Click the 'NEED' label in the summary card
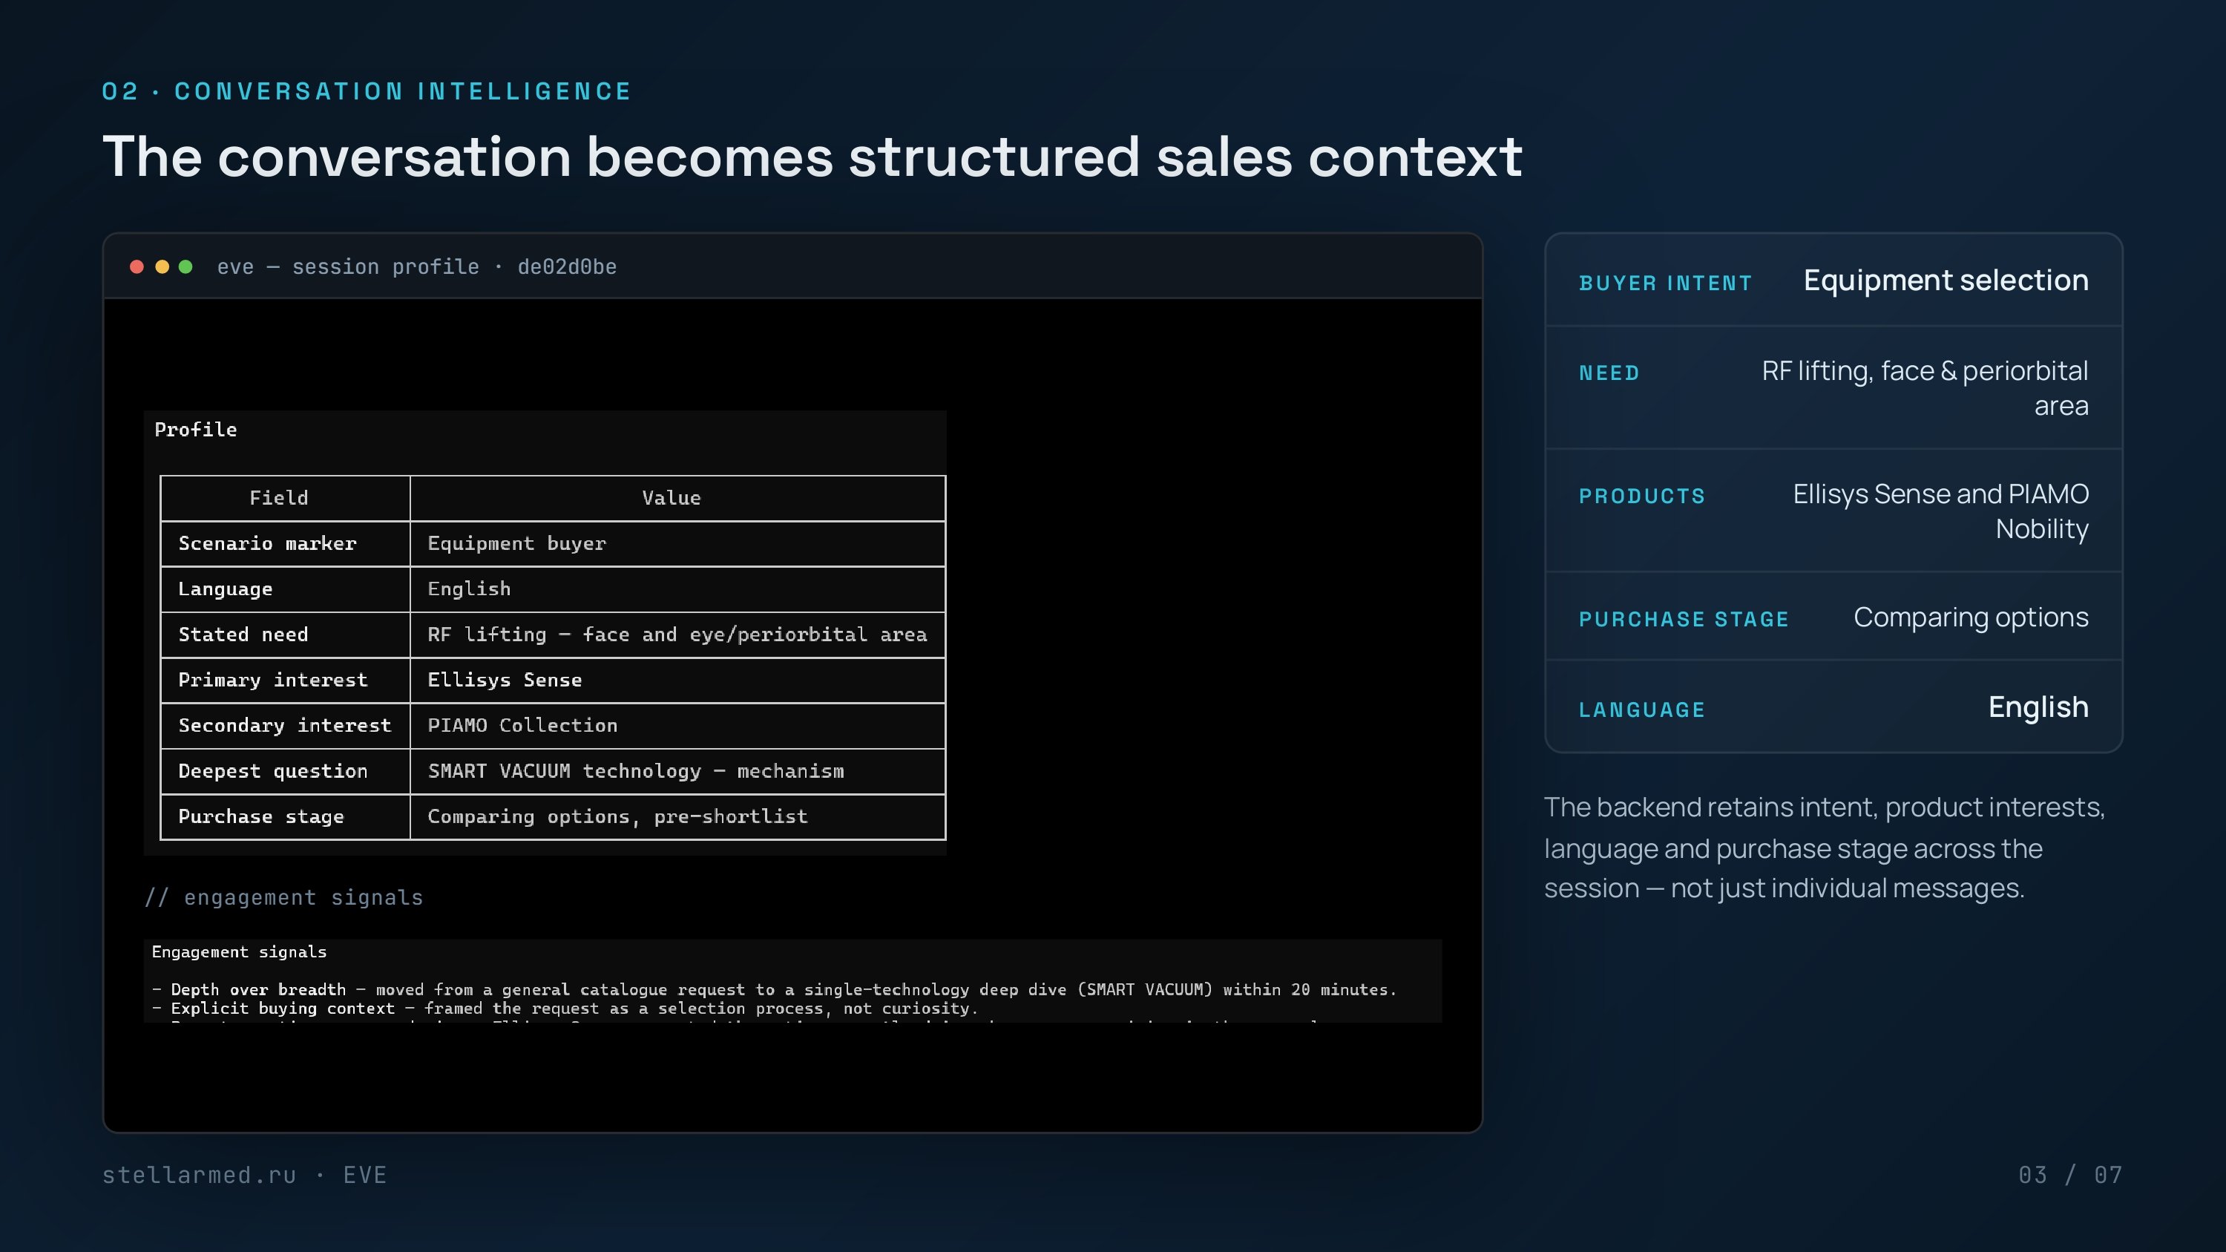The width and height of the screenshot is (2226, 1252). tap(1609, 373)
